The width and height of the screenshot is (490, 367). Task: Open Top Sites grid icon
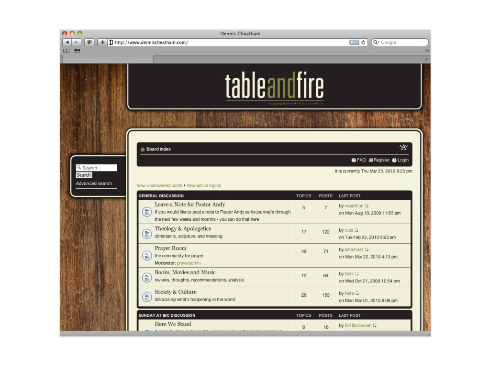pyautogui.click(x=77, y=51)
